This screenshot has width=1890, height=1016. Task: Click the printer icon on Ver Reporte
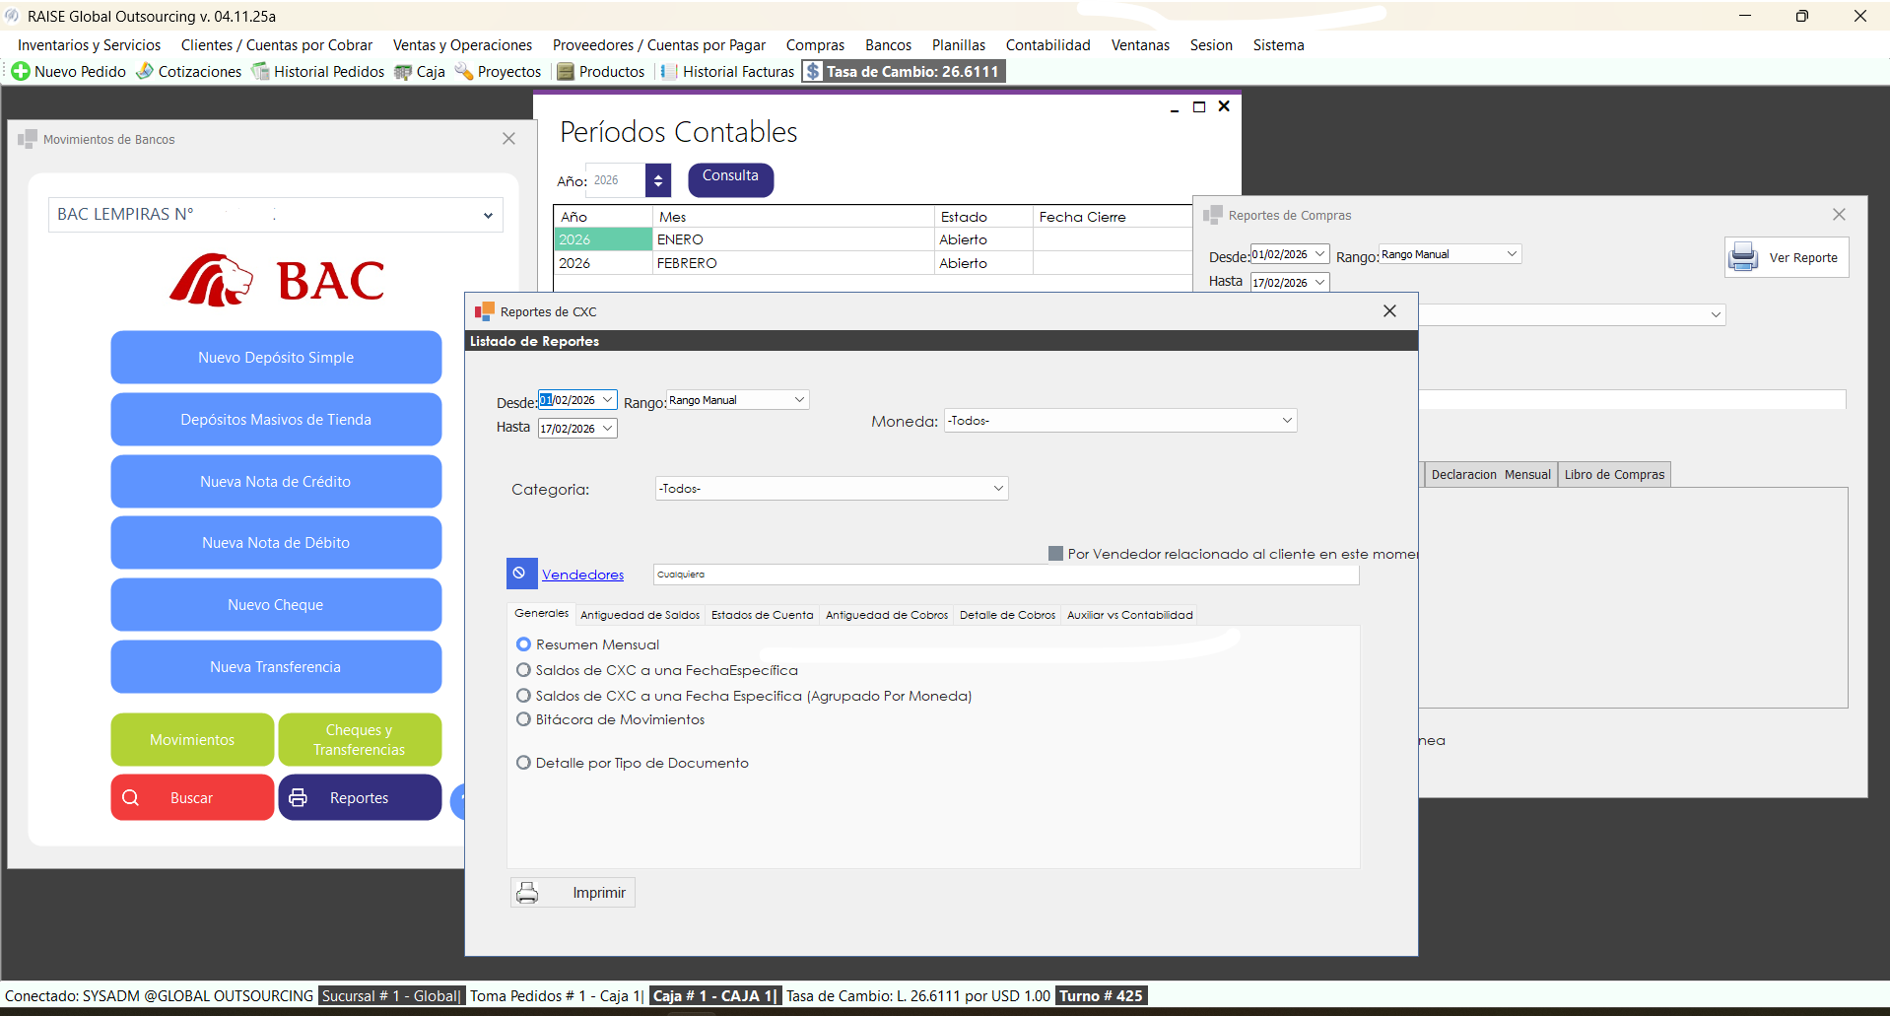(x=1743, y=257)
